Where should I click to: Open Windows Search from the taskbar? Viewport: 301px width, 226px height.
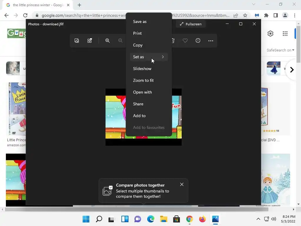coord(99,219)
